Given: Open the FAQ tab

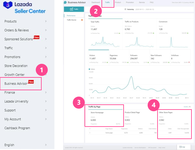Looking at the screenshot, I should (x=151, y=2).
